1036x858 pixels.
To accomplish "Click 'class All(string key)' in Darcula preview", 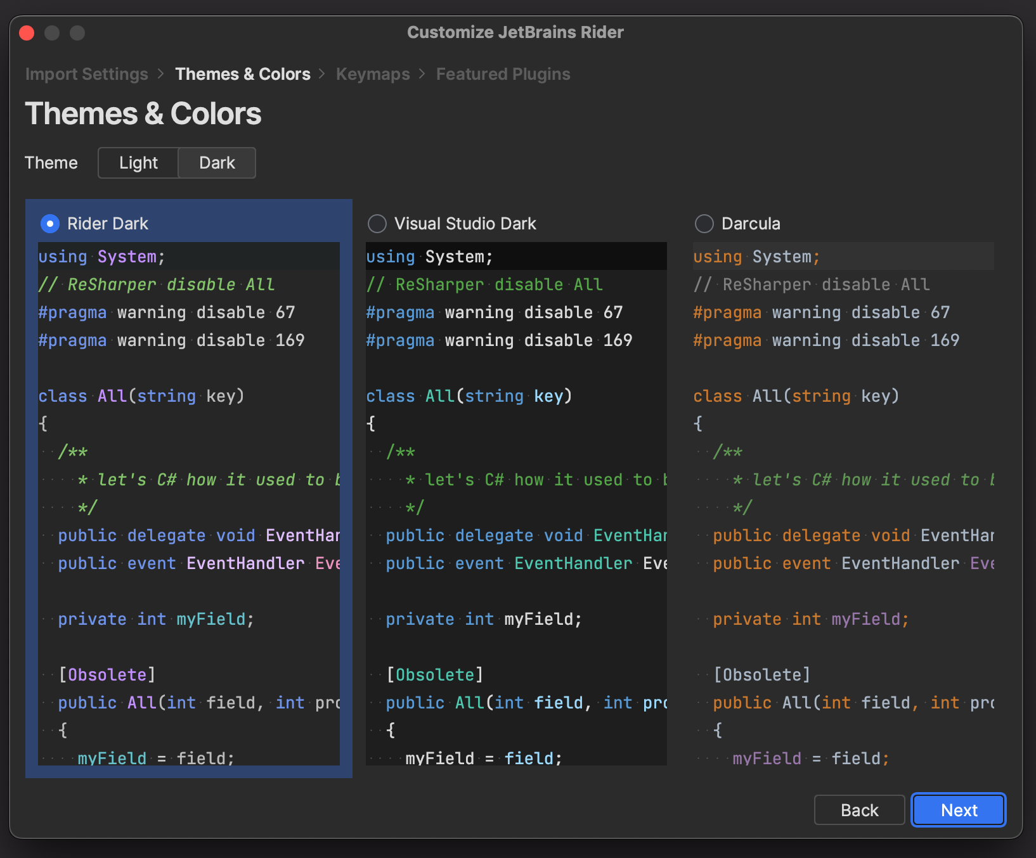I will (x=796, y=396).
